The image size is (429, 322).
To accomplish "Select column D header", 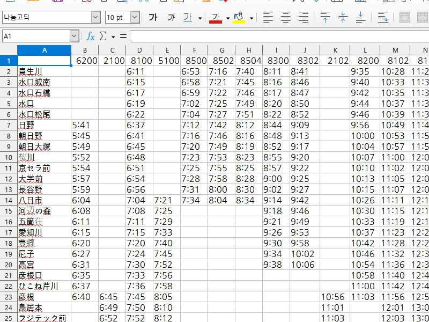I will (139, 50).
